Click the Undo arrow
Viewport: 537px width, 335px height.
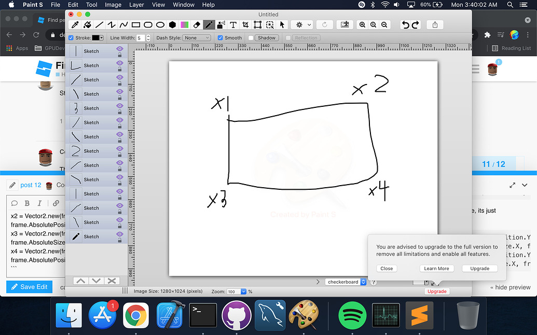pyautogui.click(x=405, y=24)
